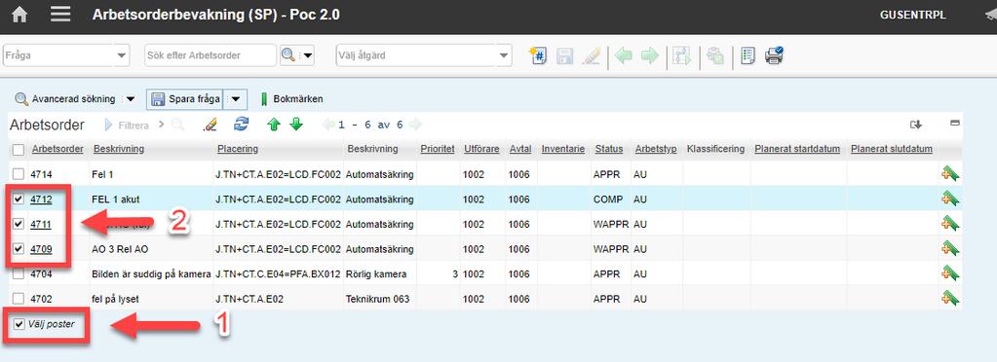Click the GUSENTRPL user name
Screen dimensions: 997x362
(912, 16)
